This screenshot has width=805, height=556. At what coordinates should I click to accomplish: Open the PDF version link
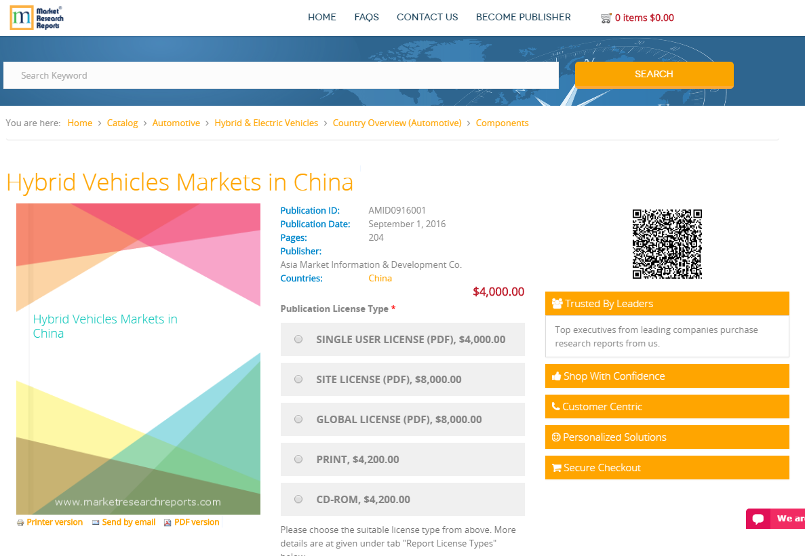197,522
